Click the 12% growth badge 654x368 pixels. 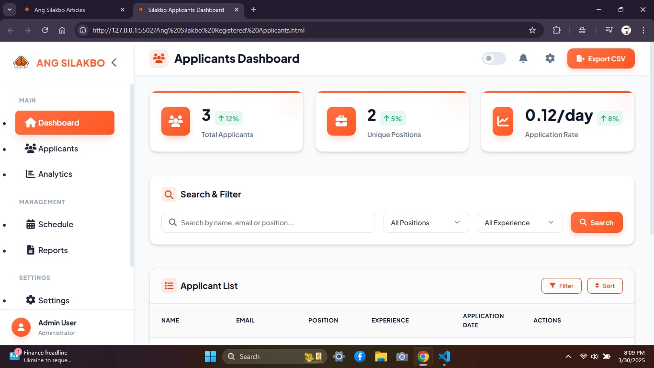(229, 118)
